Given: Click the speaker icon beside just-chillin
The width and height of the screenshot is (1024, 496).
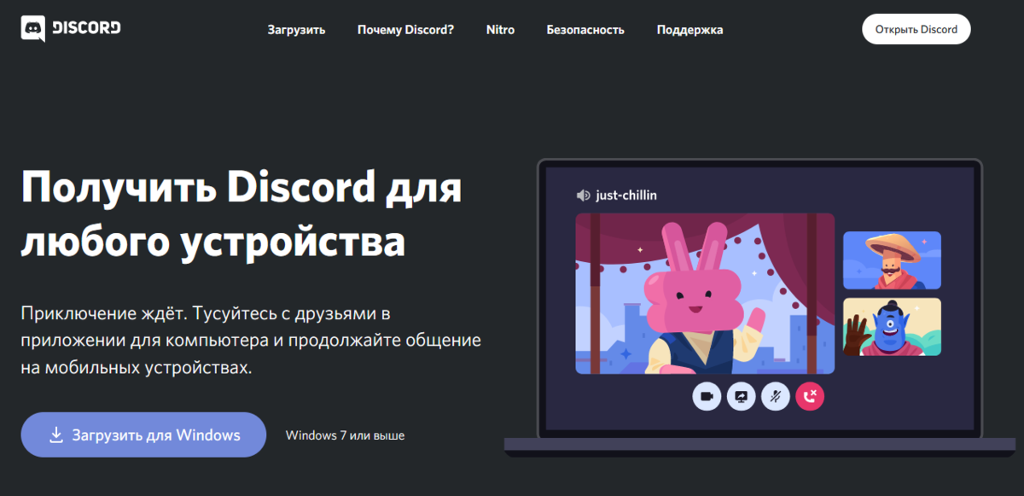Looking at the screenshot, I should 583,195.
